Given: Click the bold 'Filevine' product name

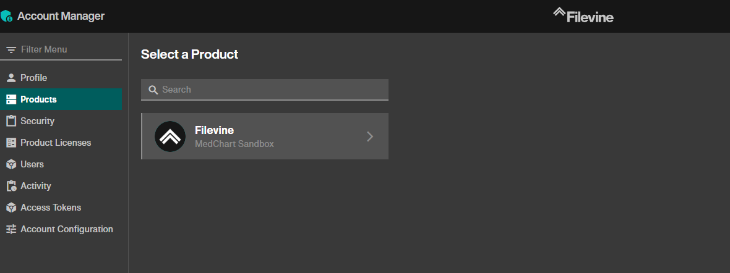Looking at the screenshot, I should click(x=214, y=130).
